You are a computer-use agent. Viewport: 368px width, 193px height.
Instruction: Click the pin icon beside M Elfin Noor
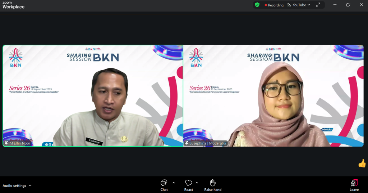coord(6,143)
